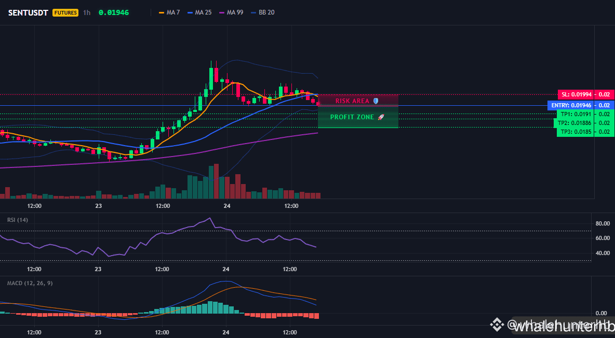Click the TP3: 0.0185 label

click(x=576, y=132)
